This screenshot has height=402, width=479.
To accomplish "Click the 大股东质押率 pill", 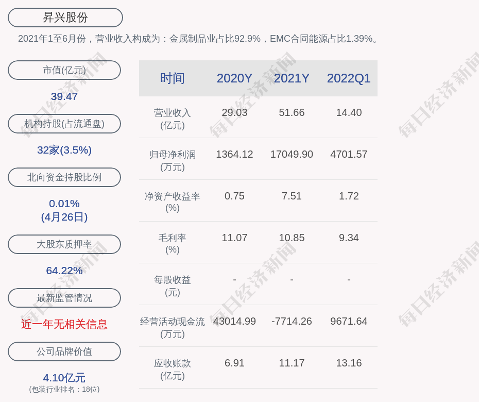I will 64,244.
